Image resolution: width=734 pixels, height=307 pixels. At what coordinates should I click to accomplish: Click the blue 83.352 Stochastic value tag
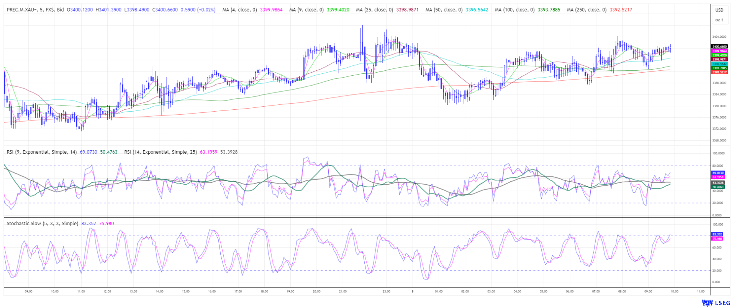click(x=717, y=234)
